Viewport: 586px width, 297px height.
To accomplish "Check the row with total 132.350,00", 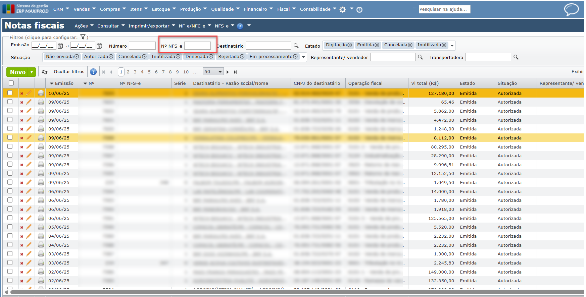I will coord(10,280).
